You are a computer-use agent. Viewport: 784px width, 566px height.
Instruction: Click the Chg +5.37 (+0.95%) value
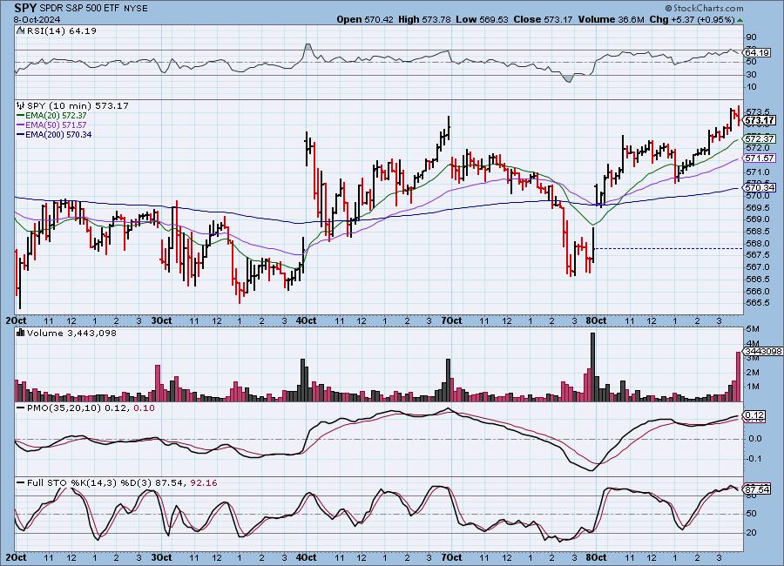[x=692, y=19]
